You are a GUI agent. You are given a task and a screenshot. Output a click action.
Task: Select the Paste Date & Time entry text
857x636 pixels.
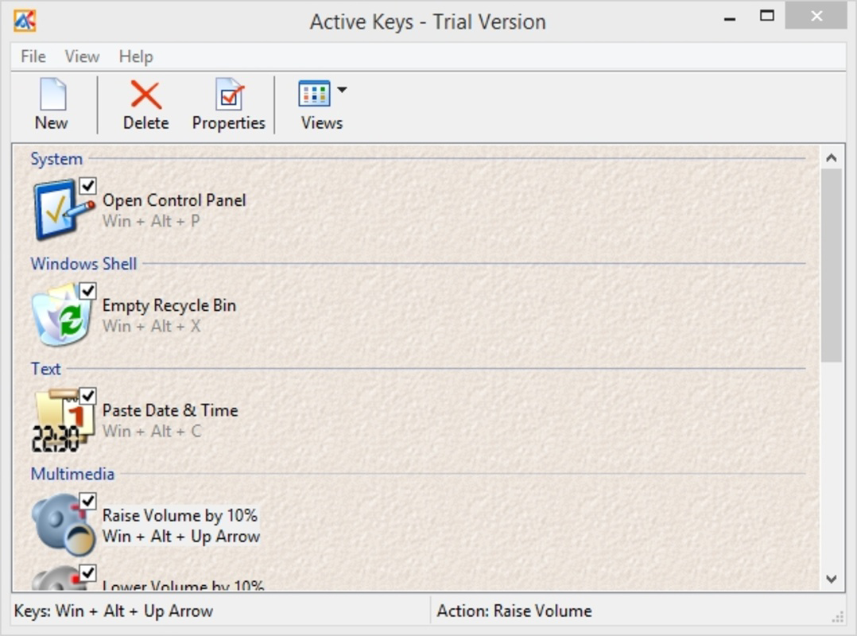point(170,410)
